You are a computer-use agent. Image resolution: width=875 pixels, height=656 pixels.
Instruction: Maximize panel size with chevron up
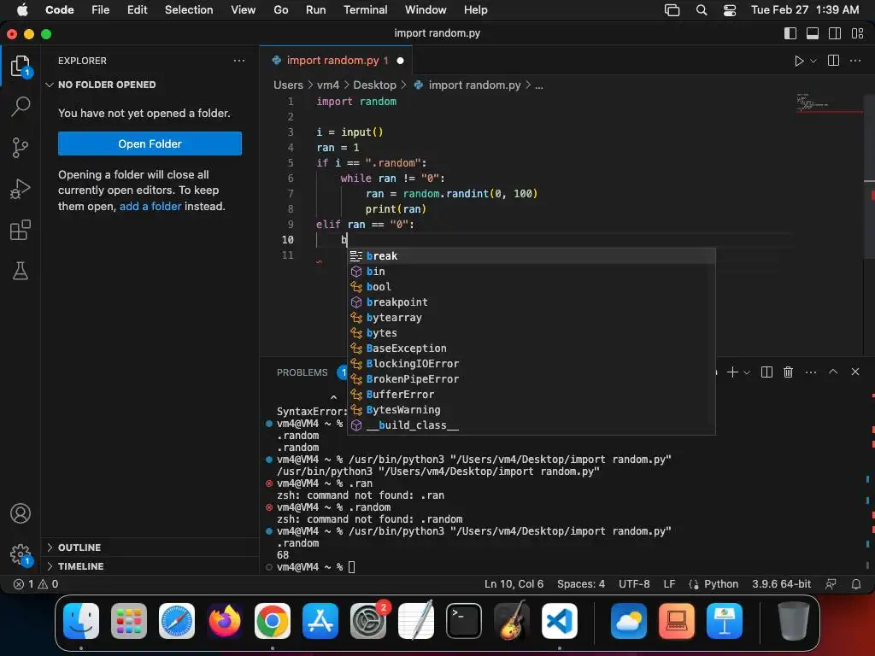tap(833, 372)
